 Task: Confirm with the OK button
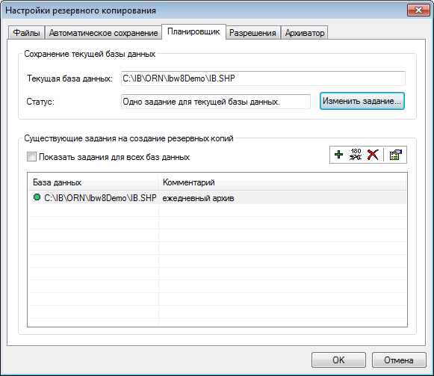338,360
